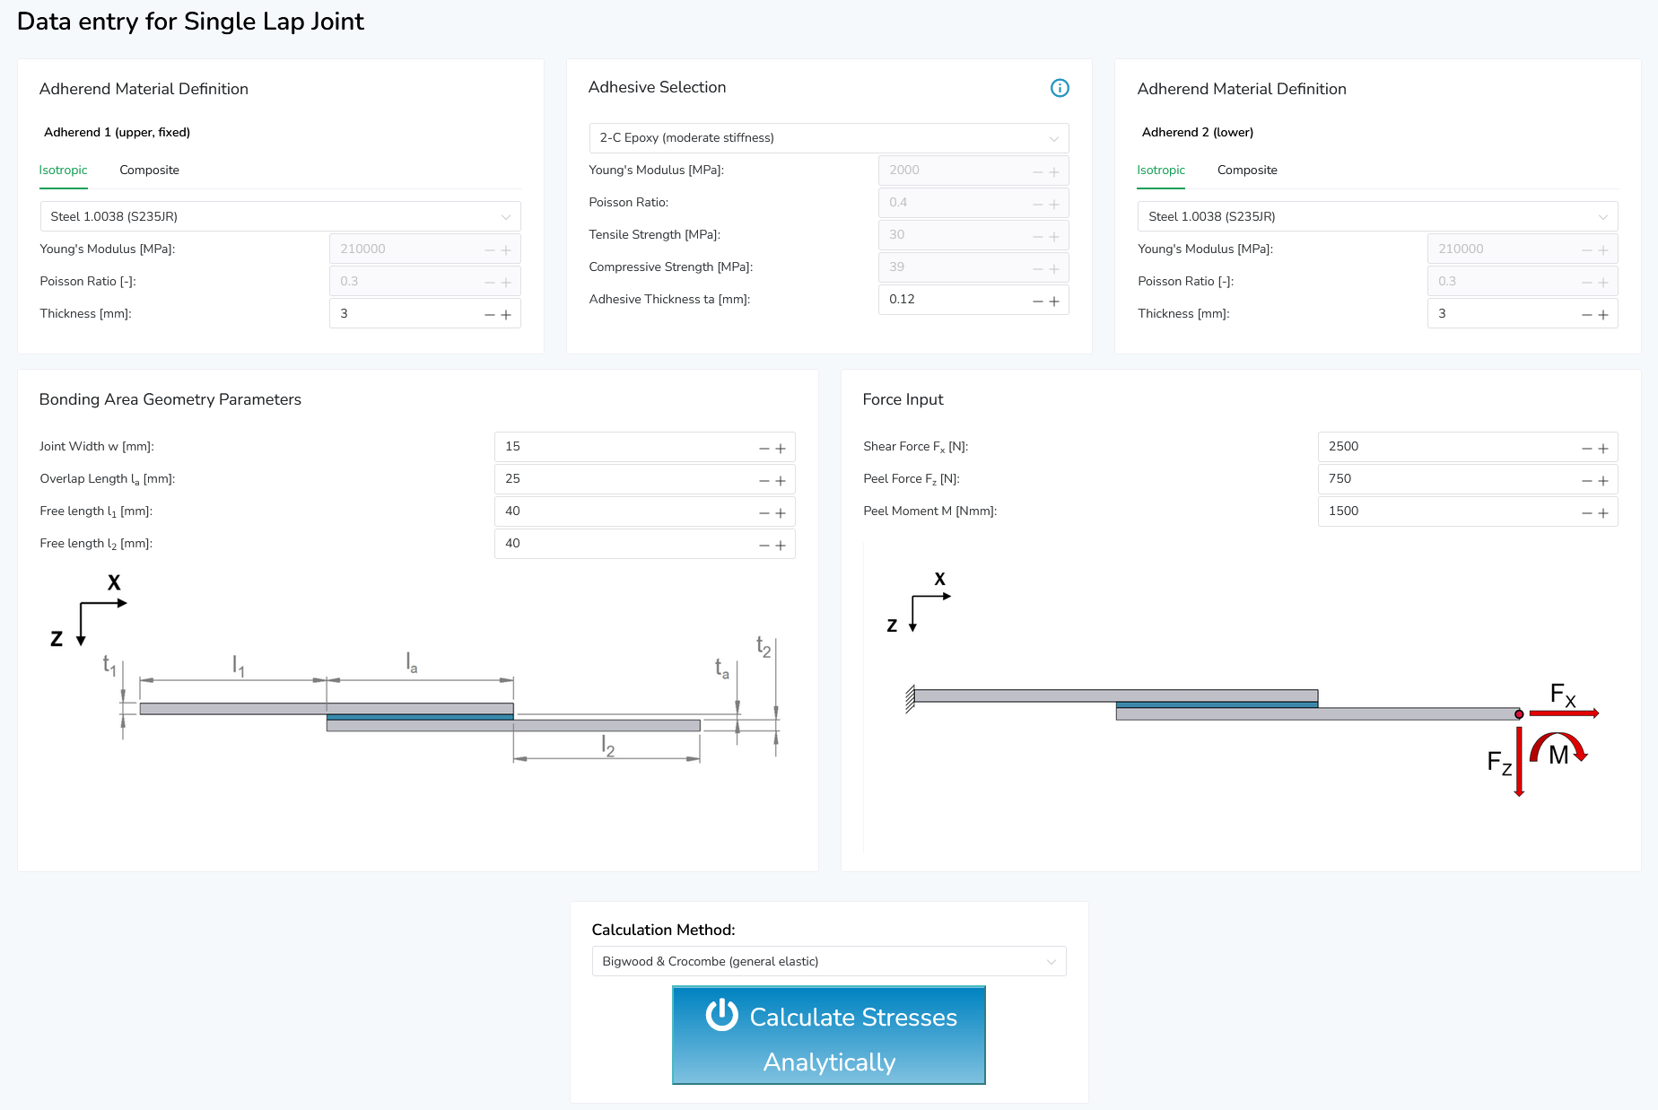
Task: Open Calculation Method dropdown Bigwood & Crocombe
Action: (x=829, y=961)
